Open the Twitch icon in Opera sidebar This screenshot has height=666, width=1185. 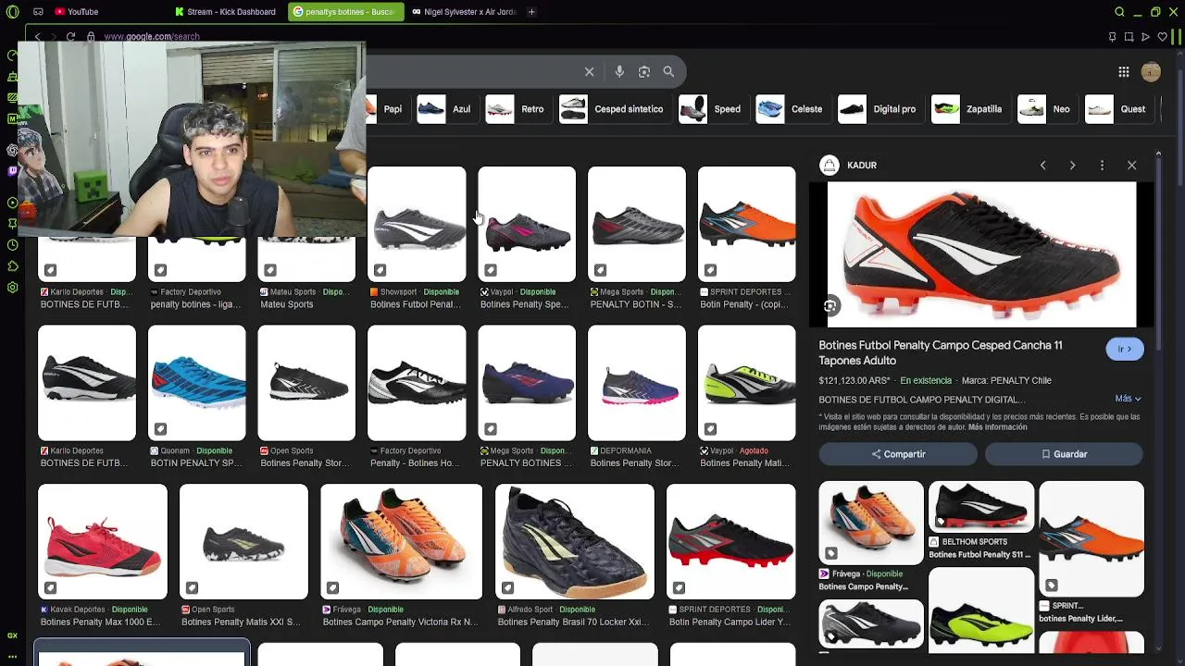(12, 171)
